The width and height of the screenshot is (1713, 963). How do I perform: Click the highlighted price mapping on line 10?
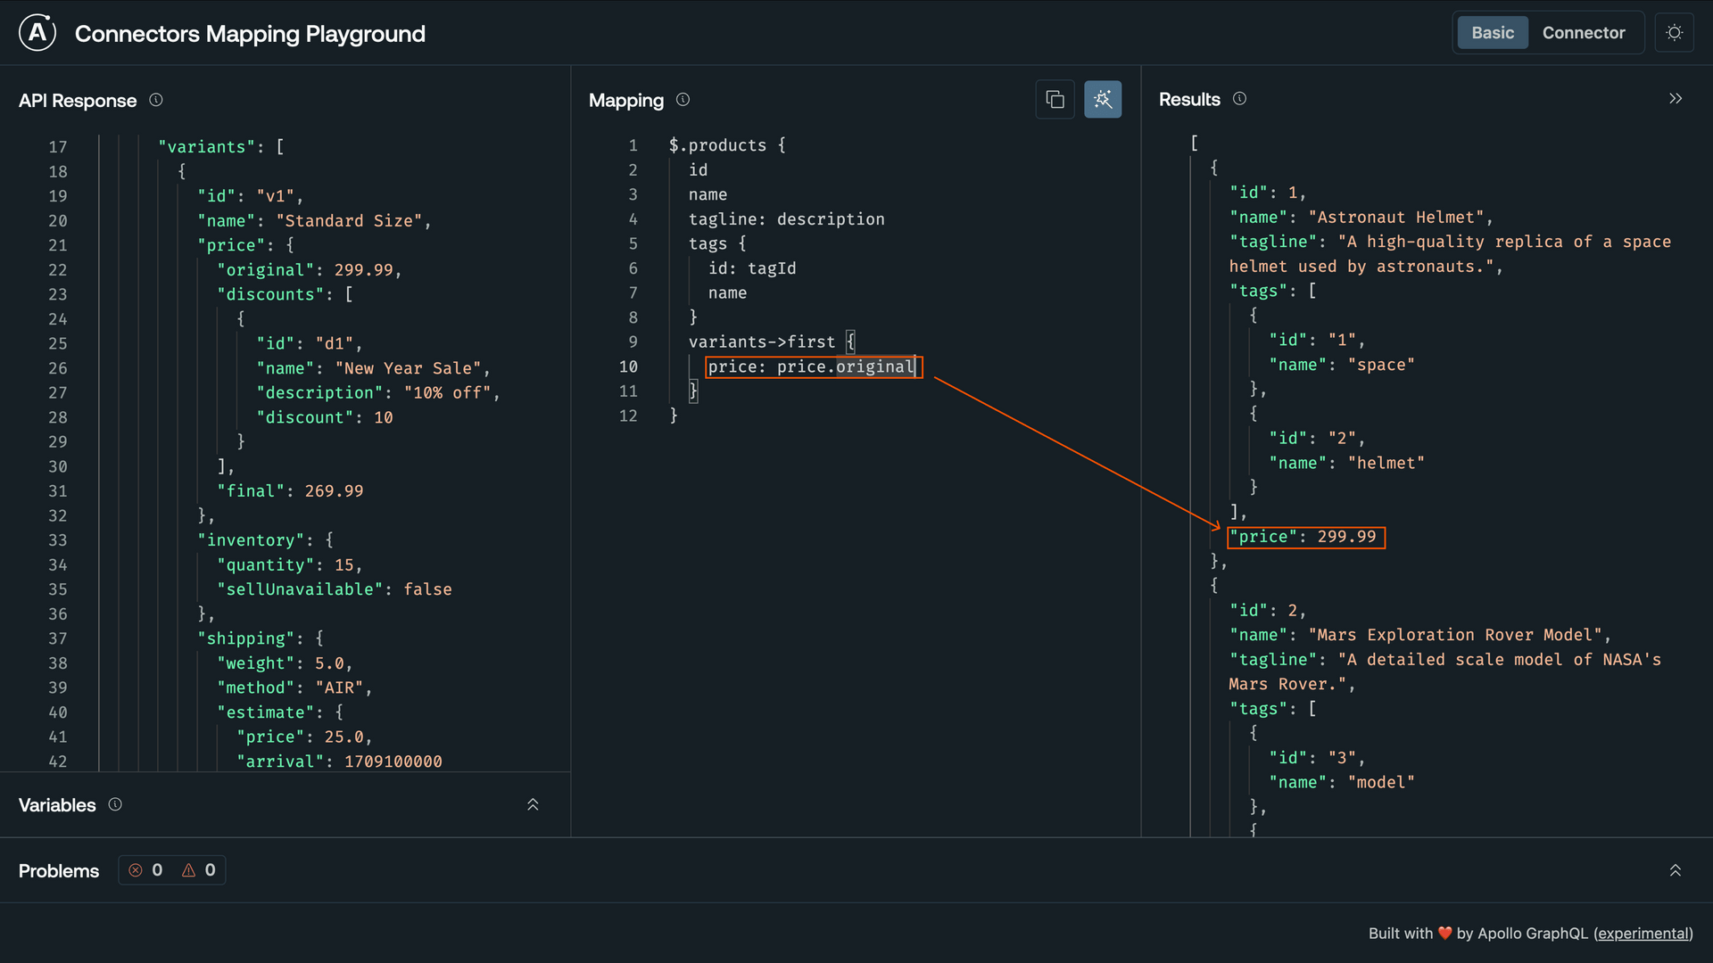click(812, 366)
